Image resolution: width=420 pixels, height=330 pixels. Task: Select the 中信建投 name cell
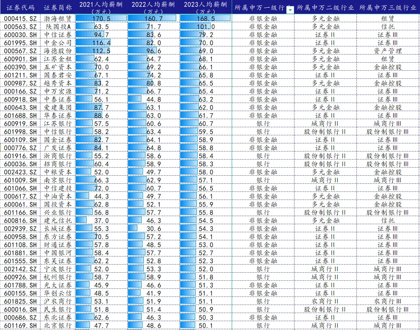tap(58, 188)
